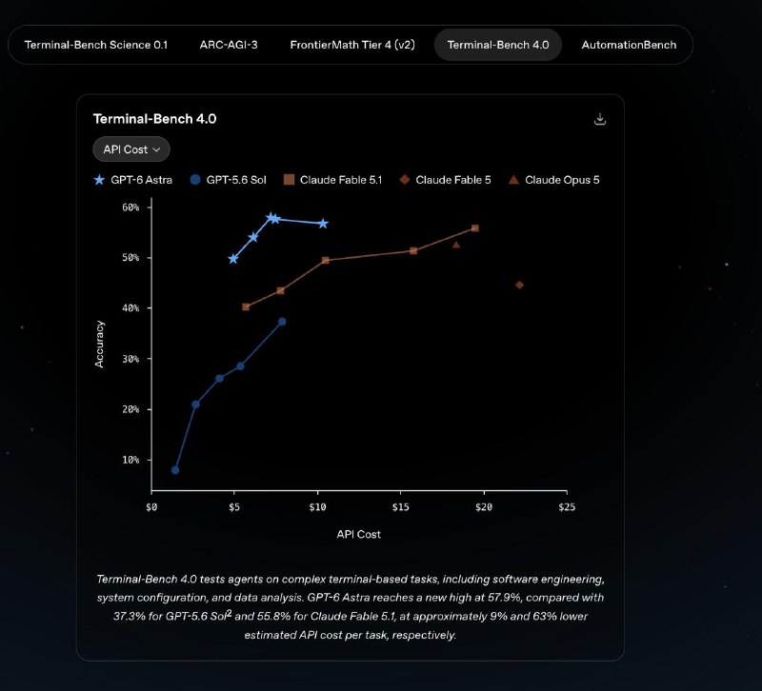Toggle GPT-6 Astra series via legend label
Viewport: 762px width, 691px height.
pos(141,180)
